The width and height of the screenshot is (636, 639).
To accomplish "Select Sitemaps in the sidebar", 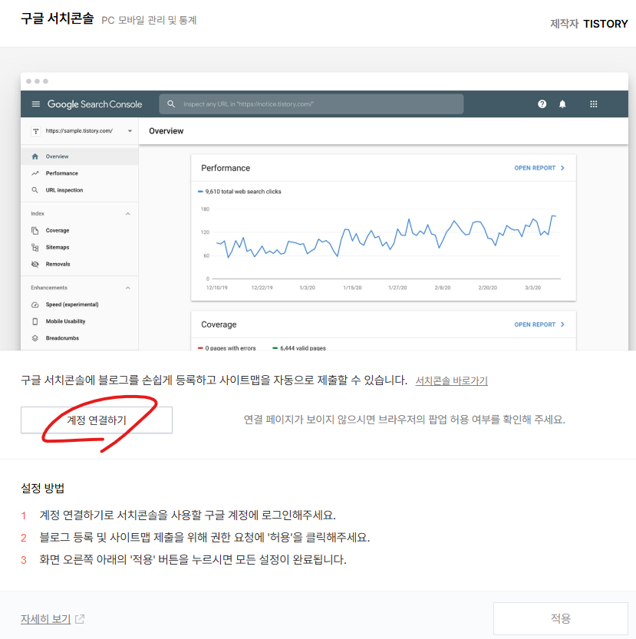I will click(x=80, y=247).
